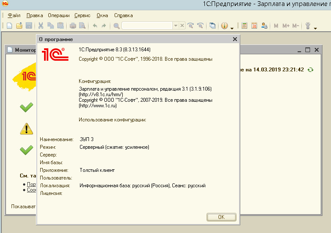
Task: Open the Сервис menu
Action: [x=83, y=15]
